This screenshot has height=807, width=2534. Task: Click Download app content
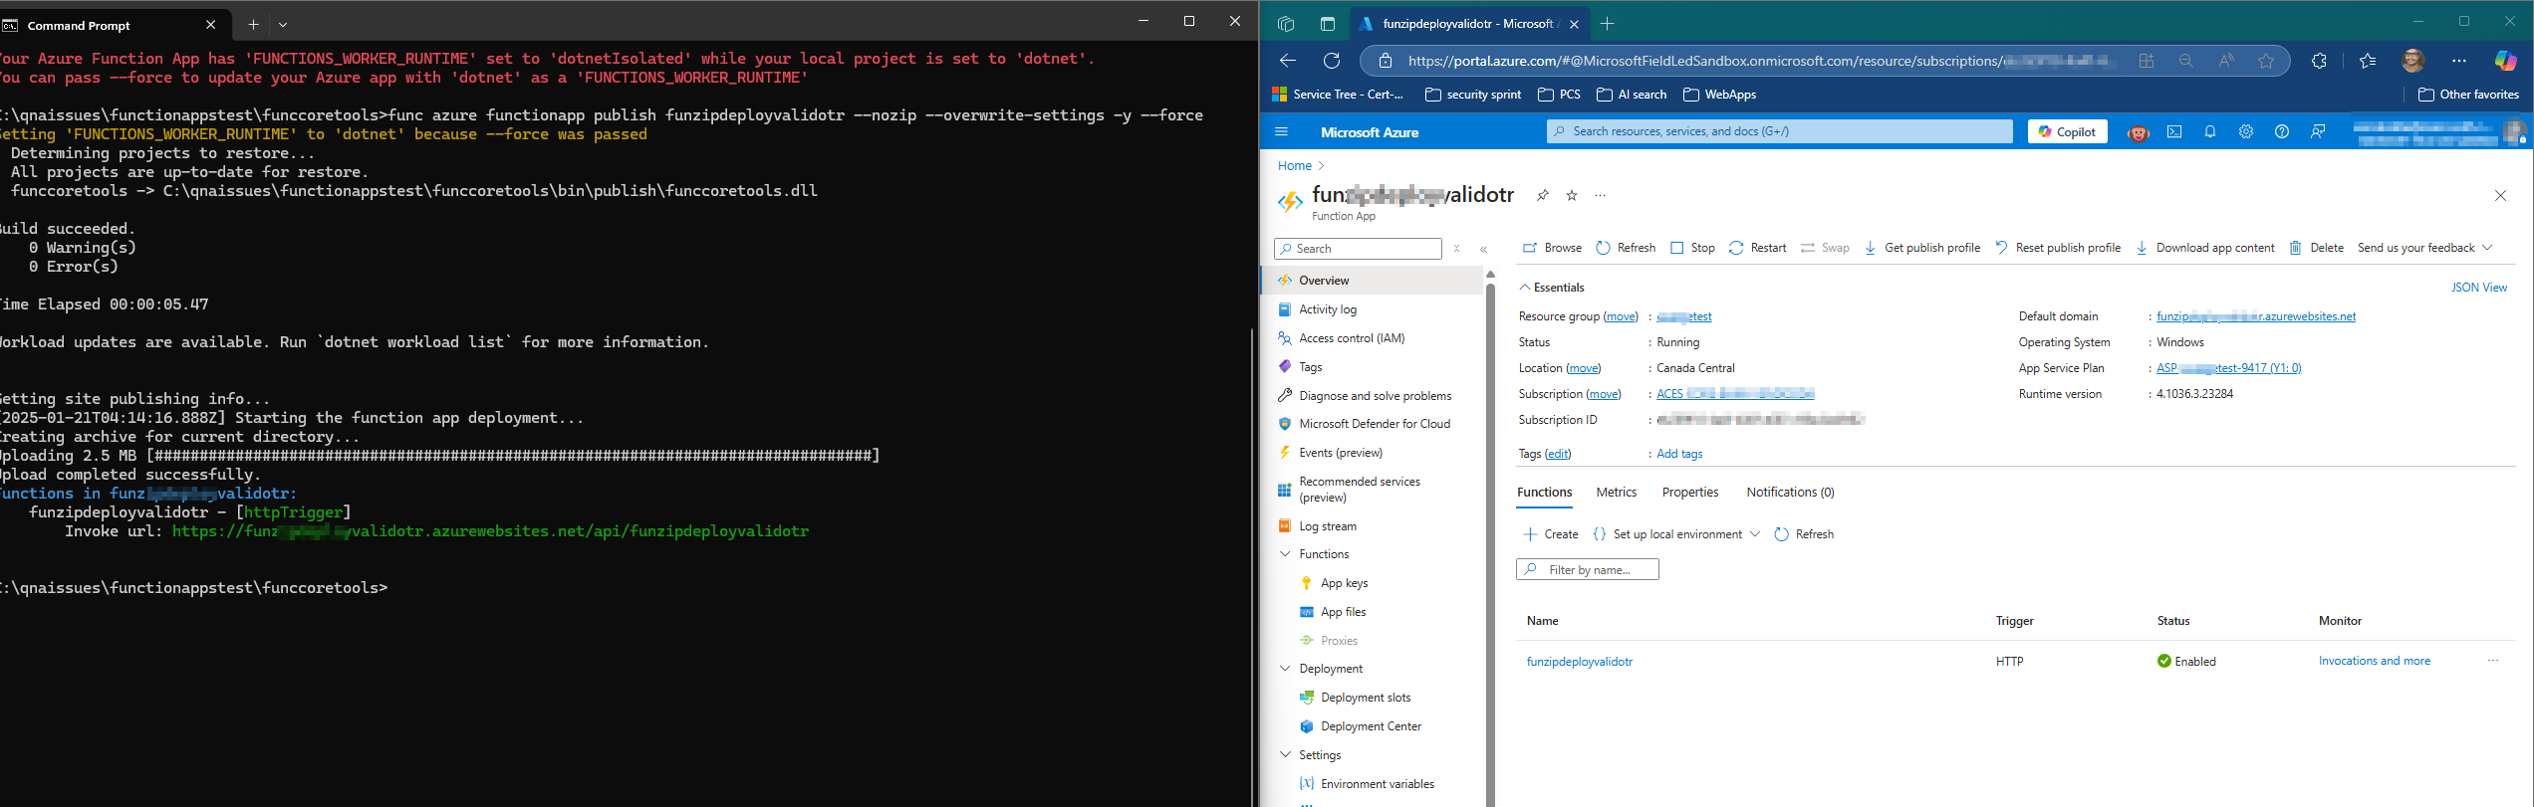[x=2204, y=248]
